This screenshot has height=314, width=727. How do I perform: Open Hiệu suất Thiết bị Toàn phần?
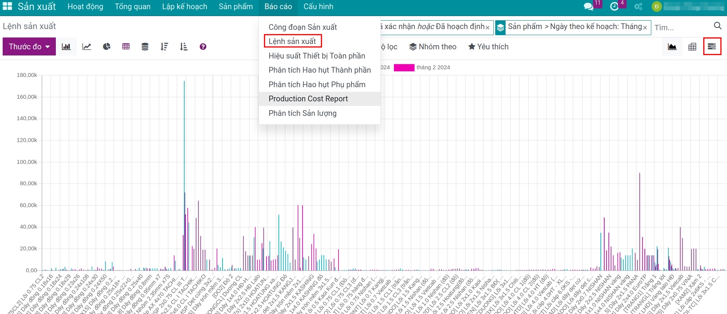(319, 56)
